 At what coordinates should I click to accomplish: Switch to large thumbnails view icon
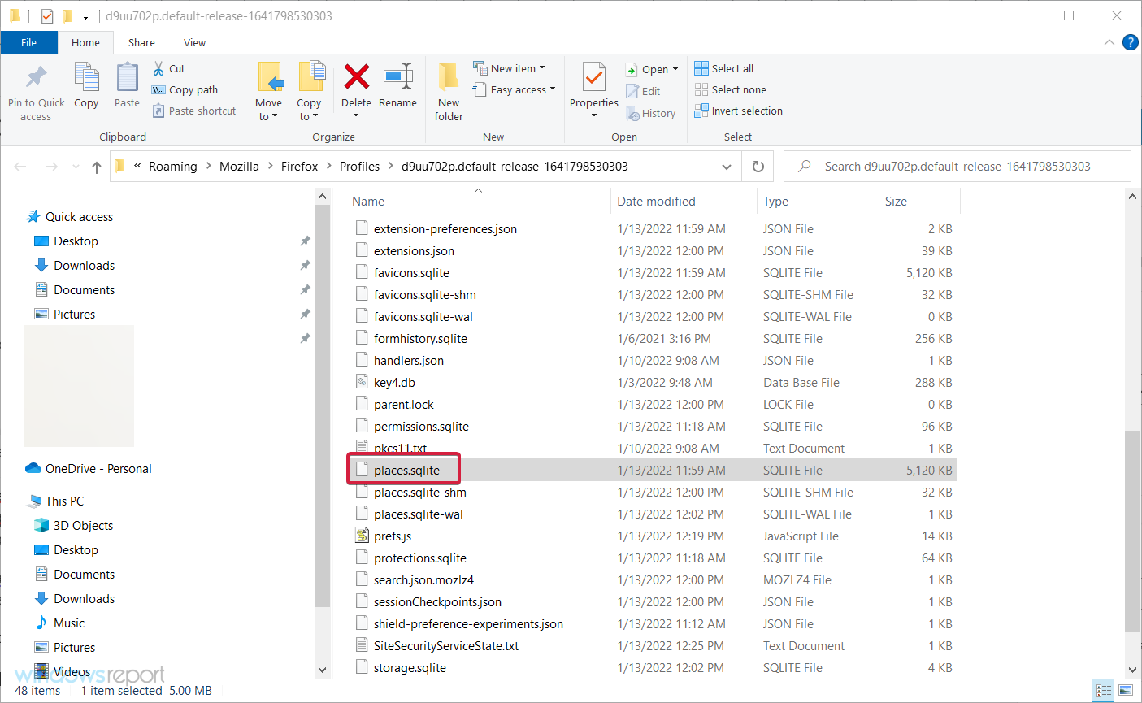[x=1126, y=691]
